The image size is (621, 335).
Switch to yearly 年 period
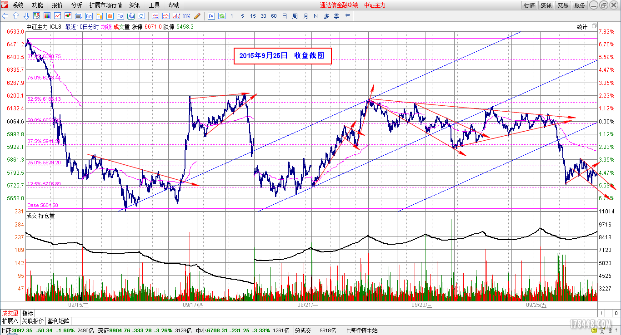point(348,16)
